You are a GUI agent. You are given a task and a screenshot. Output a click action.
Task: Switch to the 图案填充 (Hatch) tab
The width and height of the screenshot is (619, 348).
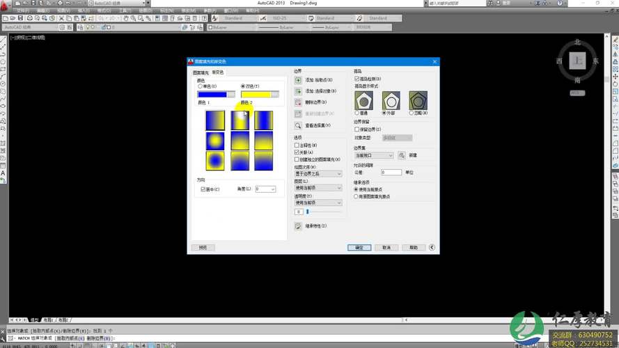tap(201, 72)
